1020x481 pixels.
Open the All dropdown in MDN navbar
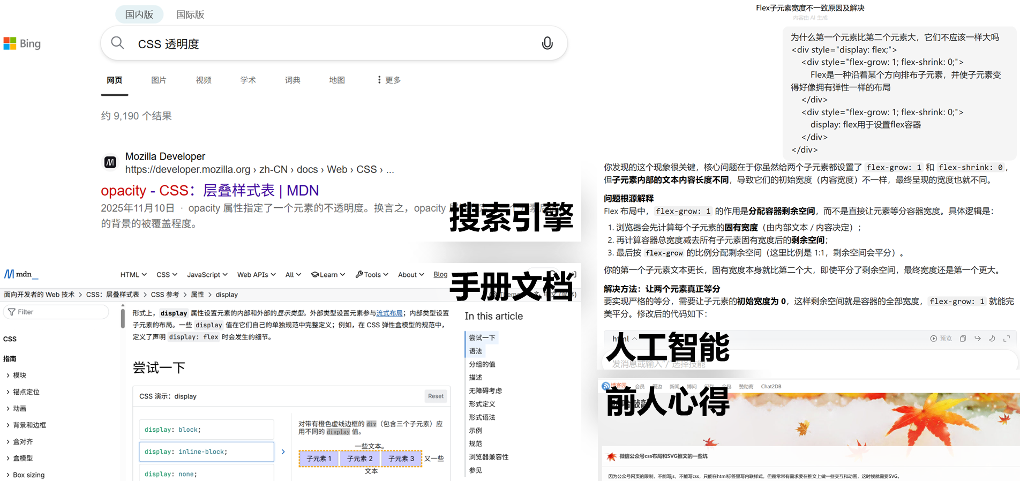293,274
